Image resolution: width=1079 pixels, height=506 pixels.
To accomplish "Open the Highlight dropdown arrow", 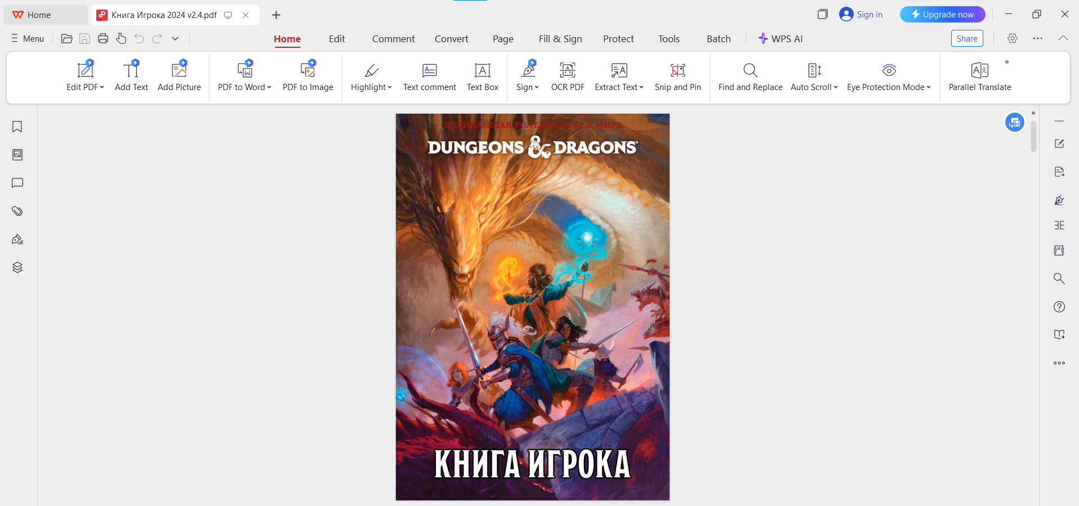I will [x=390, y=87].
